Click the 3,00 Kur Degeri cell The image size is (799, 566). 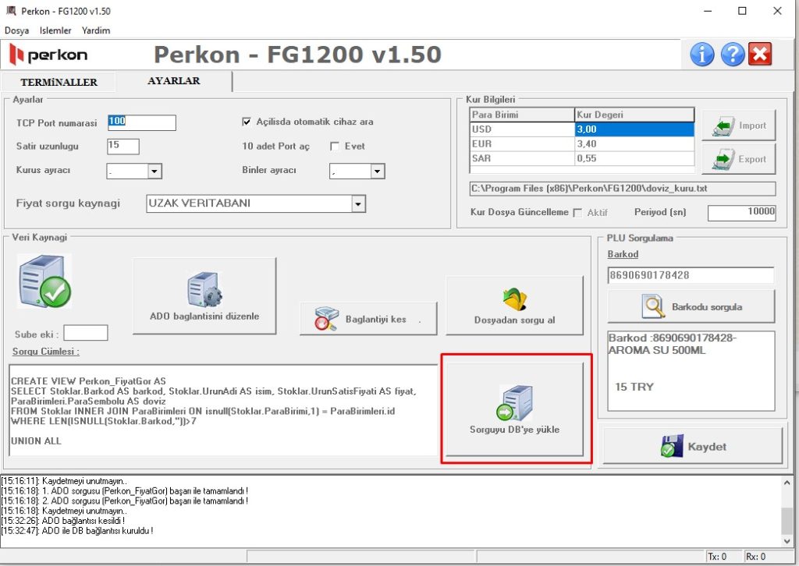coord(634,129)
